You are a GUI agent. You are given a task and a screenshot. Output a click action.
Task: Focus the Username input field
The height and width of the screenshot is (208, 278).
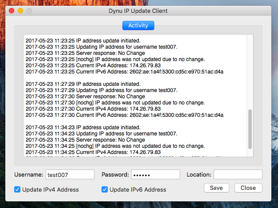(x=70, y=174)
